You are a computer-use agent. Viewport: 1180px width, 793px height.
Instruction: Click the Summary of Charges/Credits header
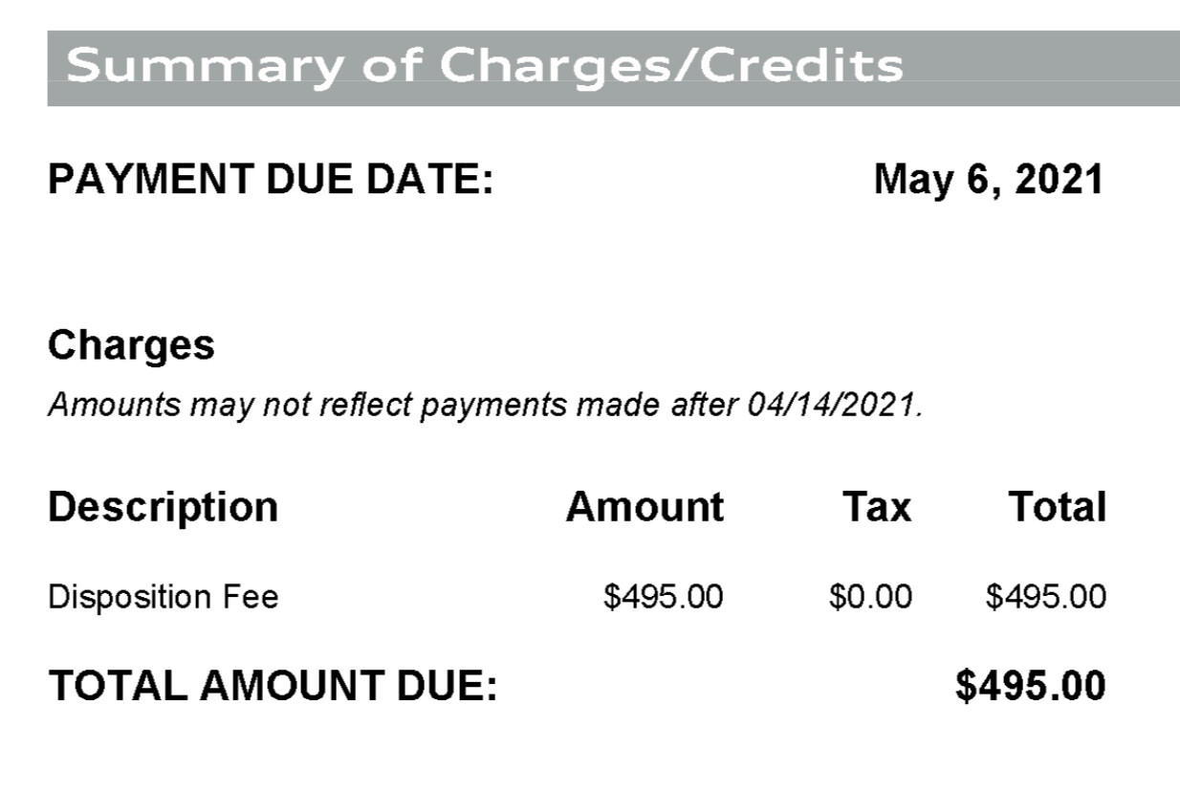pos(485,66)
